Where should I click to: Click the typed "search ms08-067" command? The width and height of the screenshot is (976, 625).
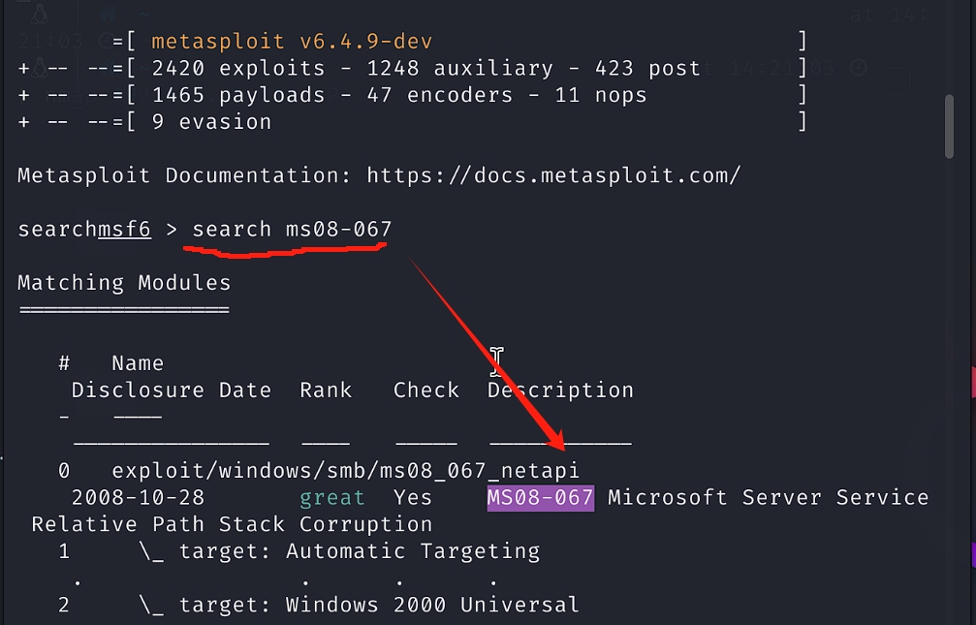292,230
